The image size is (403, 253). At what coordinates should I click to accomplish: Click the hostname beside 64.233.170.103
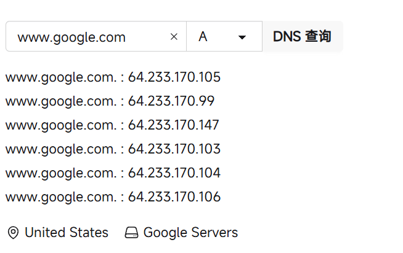[60, 149]
